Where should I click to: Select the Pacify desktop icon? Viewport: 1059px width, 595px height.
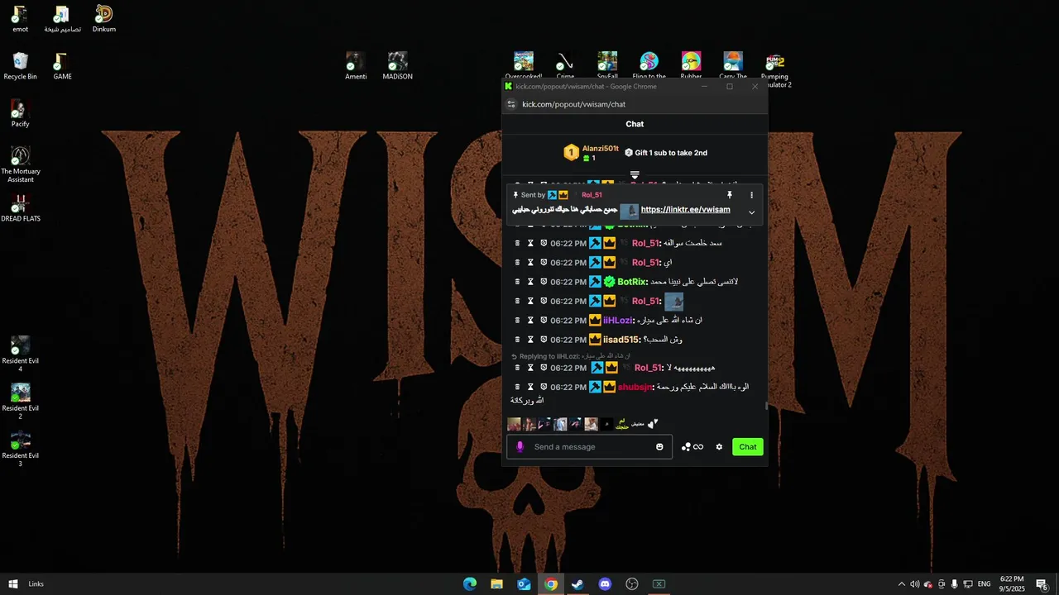pos(20,114)
